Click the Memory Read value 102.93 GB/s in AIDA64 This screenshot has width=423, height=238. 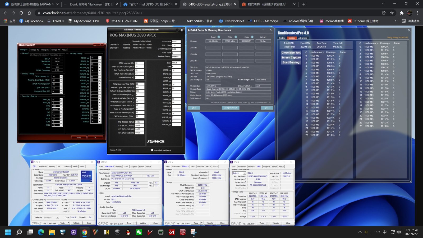pos(213,41)
